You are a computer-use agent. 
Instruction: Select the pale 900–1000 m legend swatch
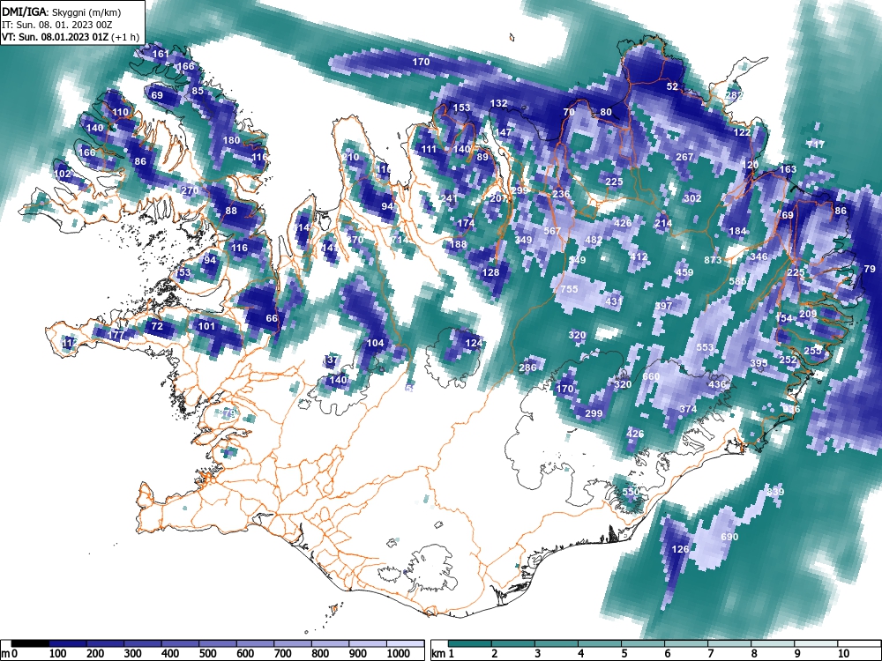coord(367,643)
